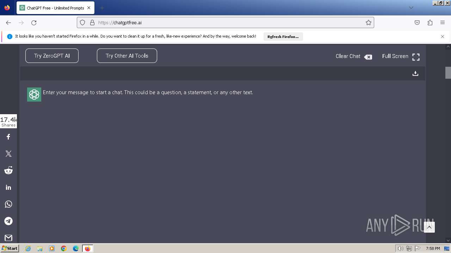The width and height of the screenshot is (451, 253).
Task: Save page to Pocket
Action: [x=417, y=22]
